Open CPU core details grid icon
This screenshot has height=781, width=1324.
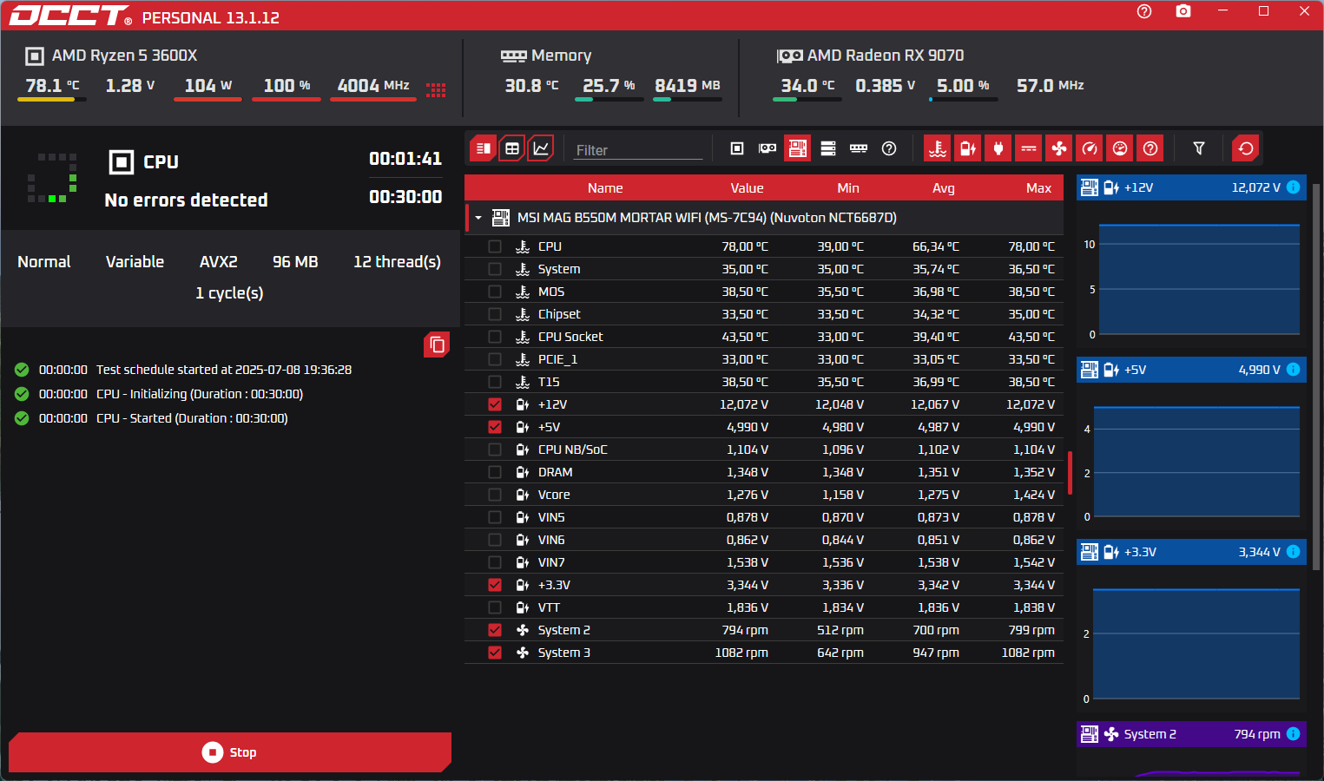[436, 89]
